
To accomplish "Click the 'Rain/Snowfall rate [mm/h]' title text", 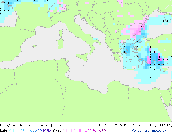I will coord(26,125).
